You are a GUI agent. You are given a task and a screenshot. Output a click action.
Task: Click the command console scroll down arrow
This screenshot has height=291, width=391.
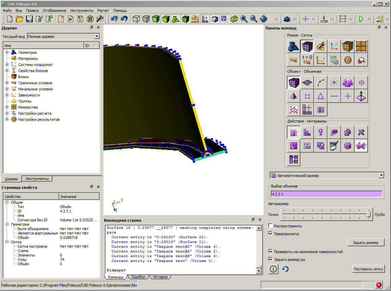259,271
